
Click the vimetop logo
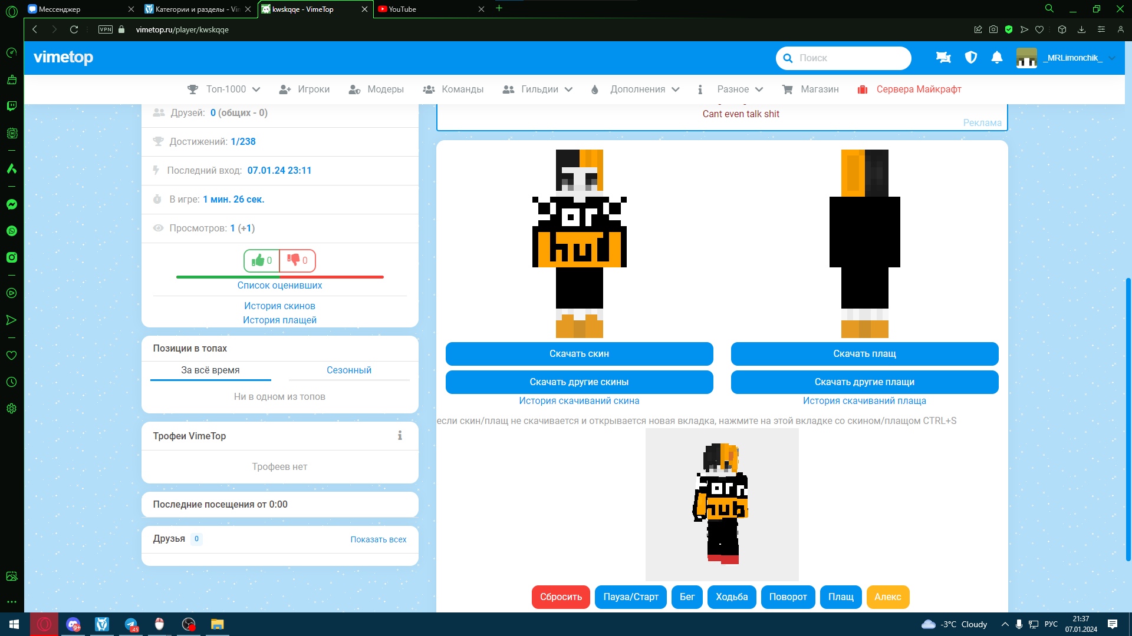(x=63, y=57)
